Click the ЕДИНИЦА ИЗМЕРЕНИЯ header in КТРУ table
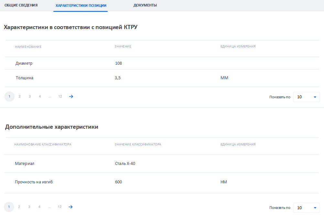The image size is (324, 216). coord(238,47)
